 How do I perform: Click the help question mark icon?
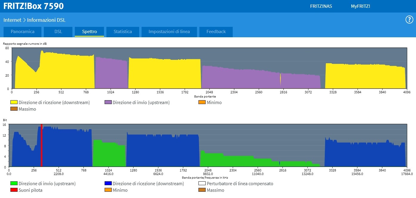(x=409, y=20)
